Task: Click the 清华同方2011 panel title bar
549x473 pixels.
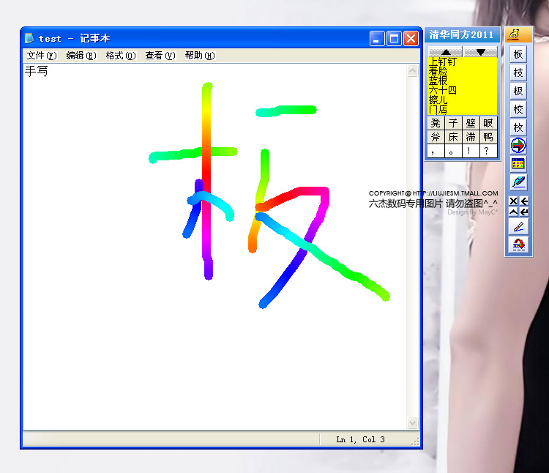Action: 462,34
